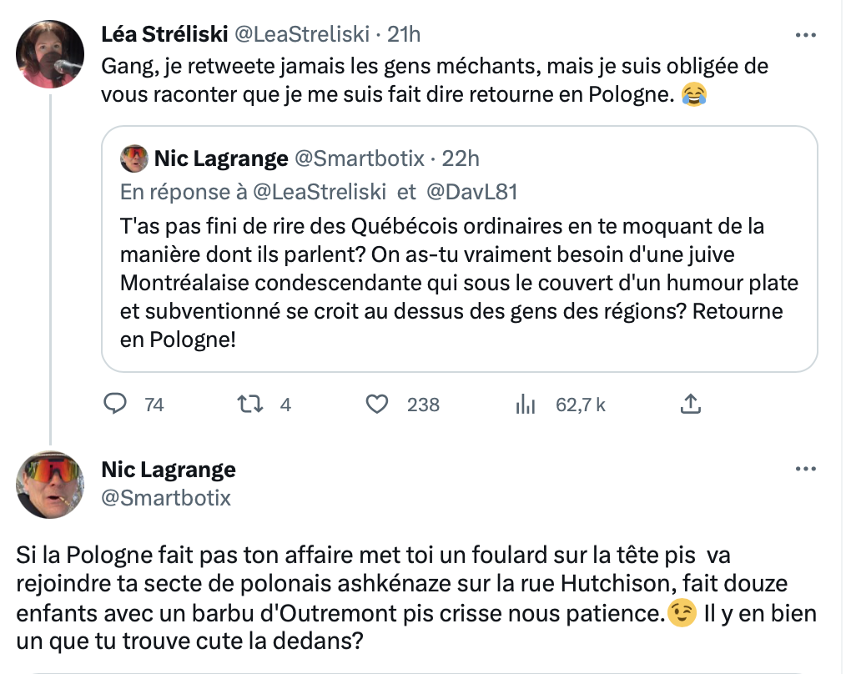The width and height of the screenshot is (846, 674).
Task: Click the small avatar inside the quoted tweet
Action: click(133, 158)
